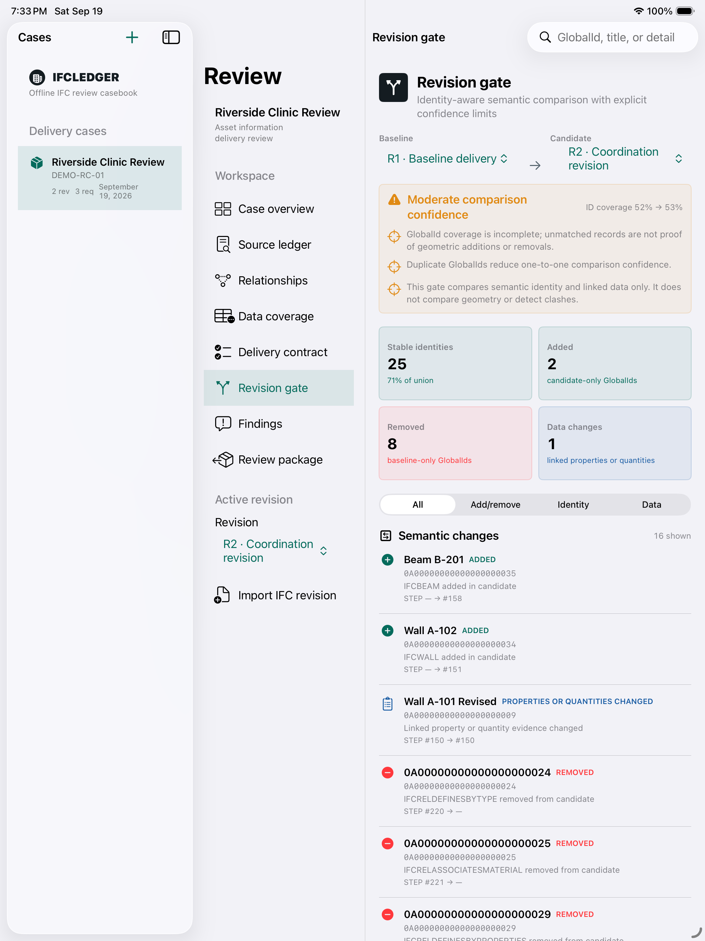Click the Findings speech bubble icon
Image resolution: width=705 pixels, height=941 pixels.
tap(223, 424)
